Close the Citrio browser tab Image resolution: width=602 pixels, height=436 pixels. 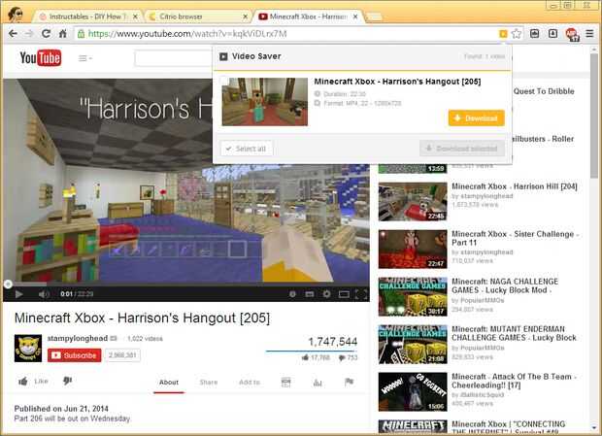246,17
